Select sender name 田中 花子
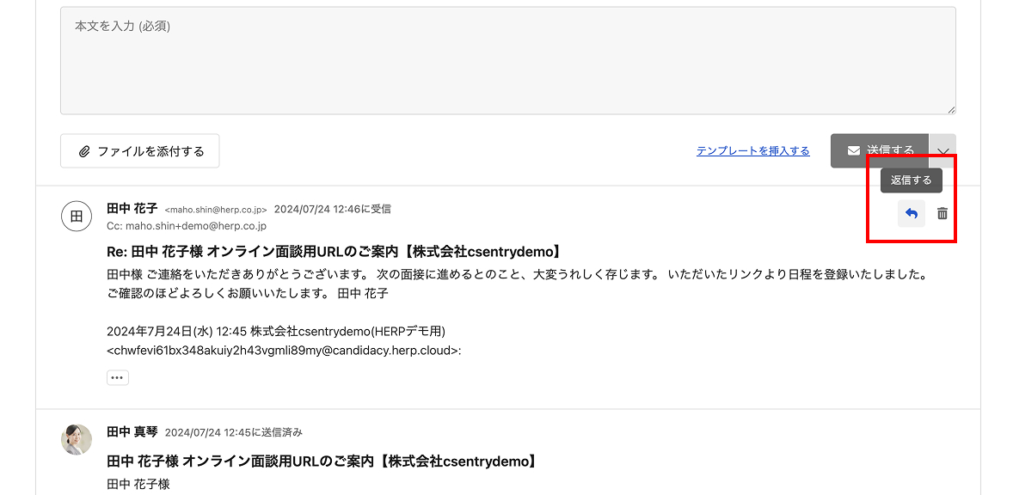 coord(132,209)
